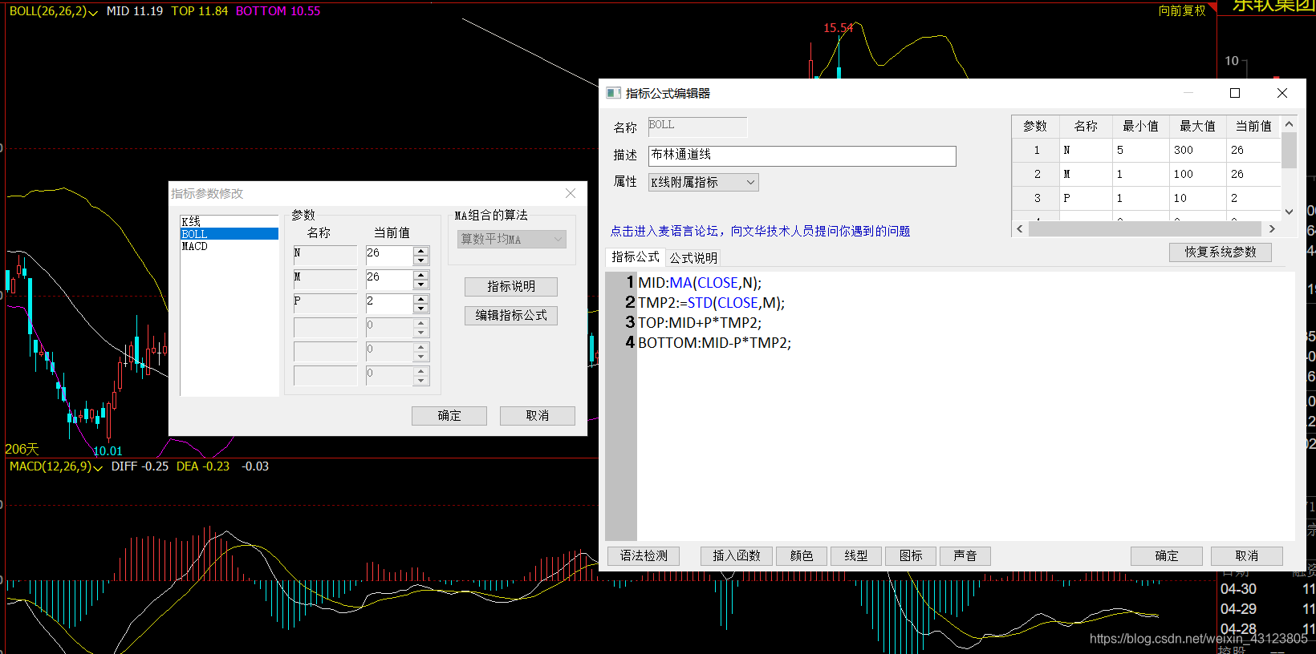The image size is (1316, 654).
Task: Increase N parameter value with up spinner
Action: (x=421, y=251)
